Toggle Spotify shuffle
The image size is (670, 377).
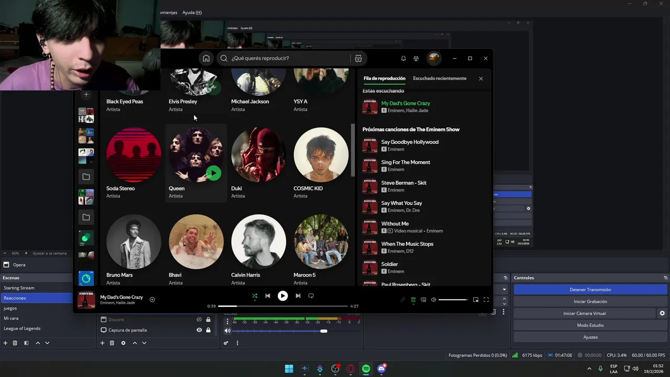[254, 296]
